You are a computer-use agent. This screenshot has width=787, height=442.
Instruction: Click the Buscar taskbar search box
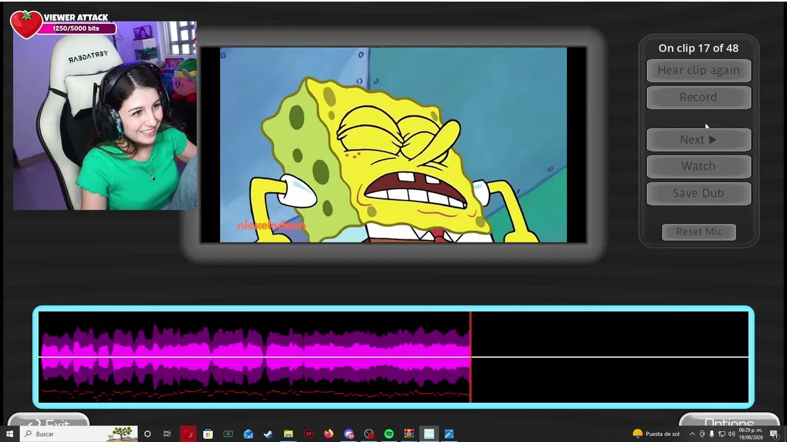click(x=79, y=434)
